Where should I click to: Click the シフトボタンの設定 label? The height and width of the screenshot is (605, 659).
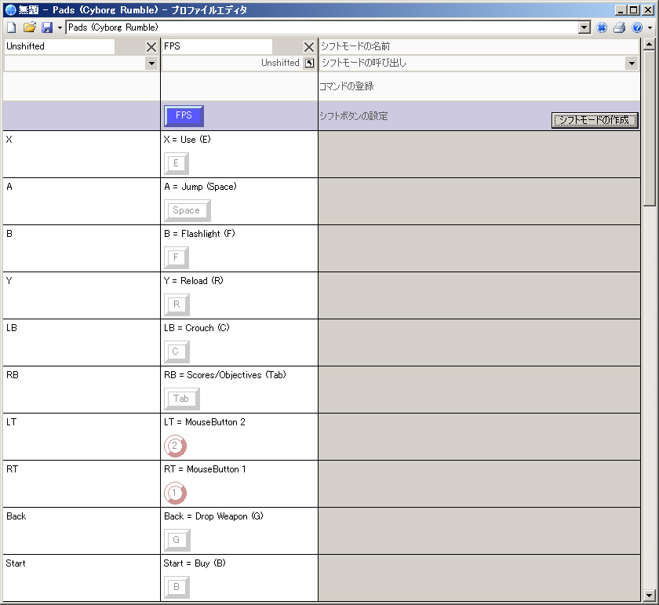click(x=354, y=116)
